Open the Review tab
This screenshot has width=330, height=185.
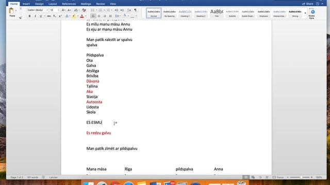pyautogui.click(x=101, y=4)
